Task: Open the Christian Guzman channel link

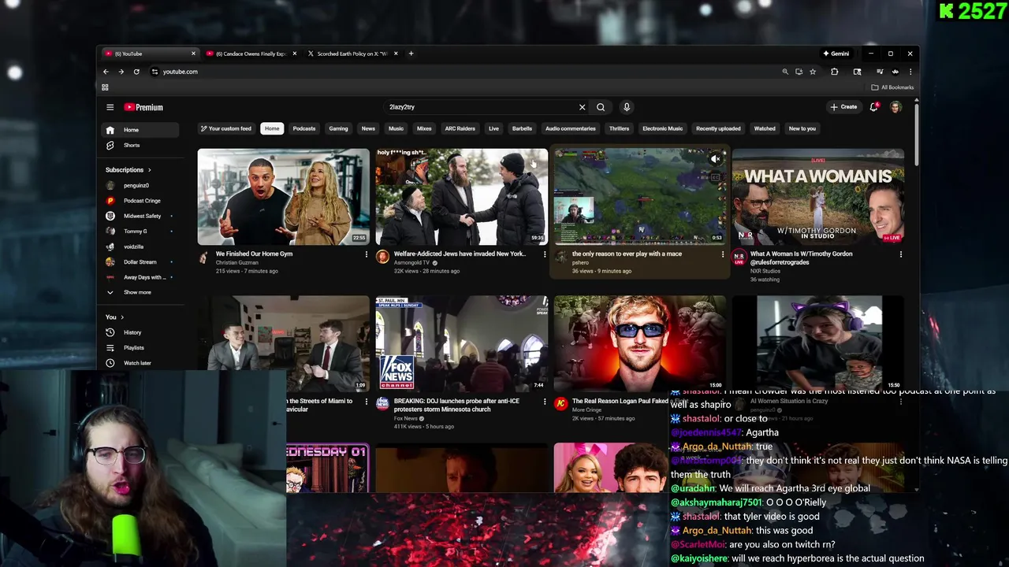Action: coord(237,262)
